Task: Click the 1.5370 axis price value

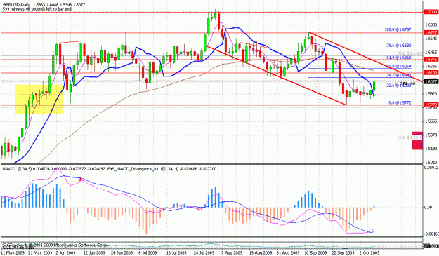Action: coord(431,135)
